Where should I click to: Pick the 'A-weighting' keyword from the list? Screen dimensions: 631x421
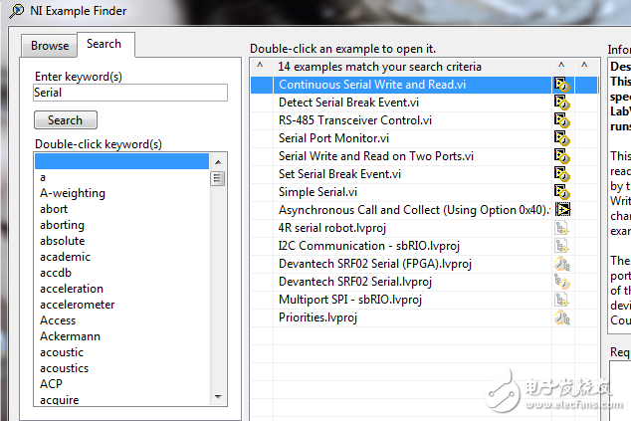tap(72, 193)
